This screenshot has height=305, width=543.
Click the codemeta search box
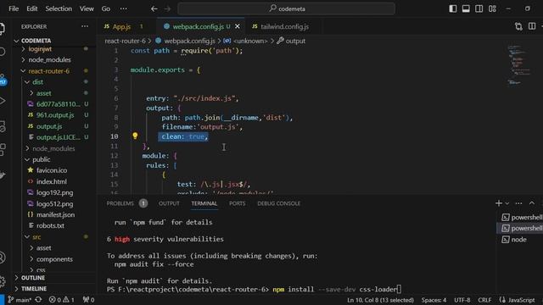(x=287, y=9)
